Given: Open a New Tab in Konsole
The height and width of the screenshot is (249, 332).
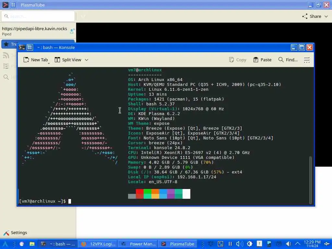Looking at the screenshot, I should (x=36, y=60).
